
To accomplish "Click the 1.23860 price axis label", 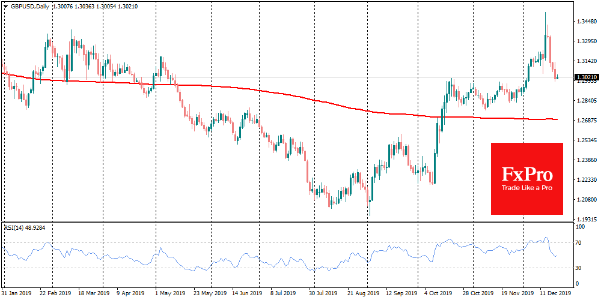I will [586, 160].
